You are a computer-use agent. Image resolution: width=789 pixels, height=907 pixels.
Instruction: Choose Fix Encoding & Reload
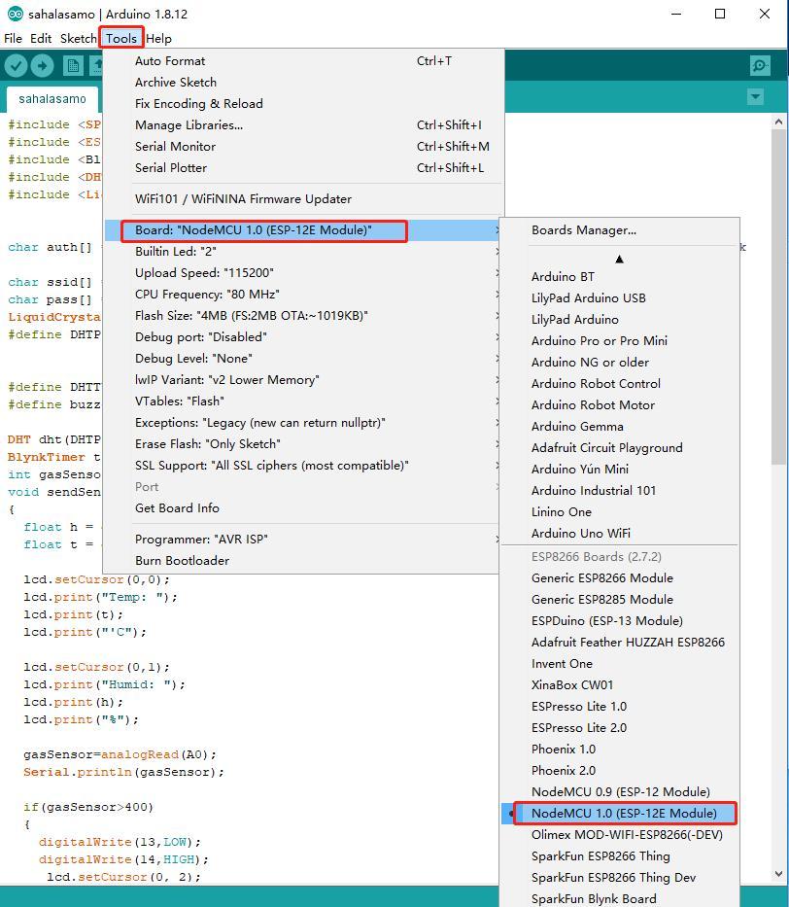tap(303, 104)
